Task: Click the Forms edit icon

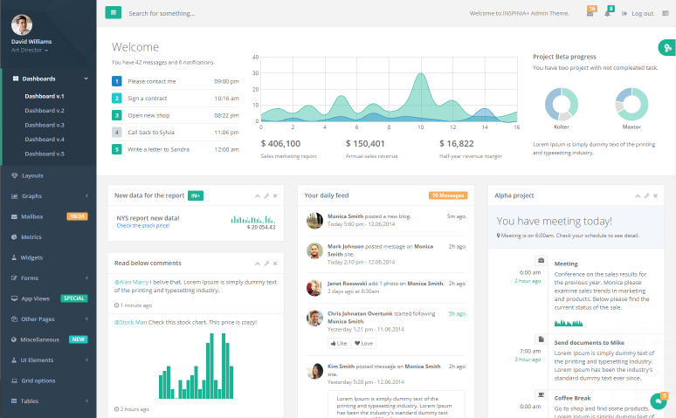Action: [14, 278]
